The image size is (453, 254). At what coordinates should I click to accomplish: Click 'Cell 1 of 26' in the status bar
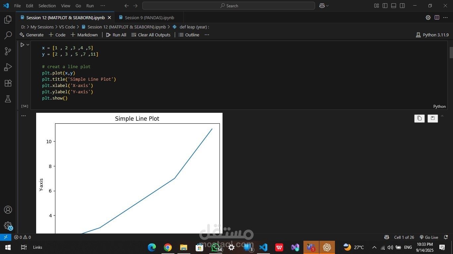click(x=404, y=237)
